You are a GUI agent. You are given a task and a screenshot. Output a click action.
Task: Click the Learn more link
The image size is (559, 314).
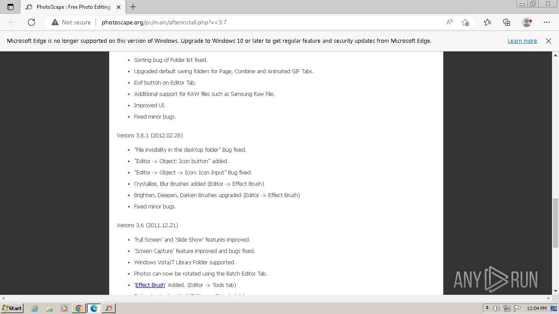click(x=522, y=41)
